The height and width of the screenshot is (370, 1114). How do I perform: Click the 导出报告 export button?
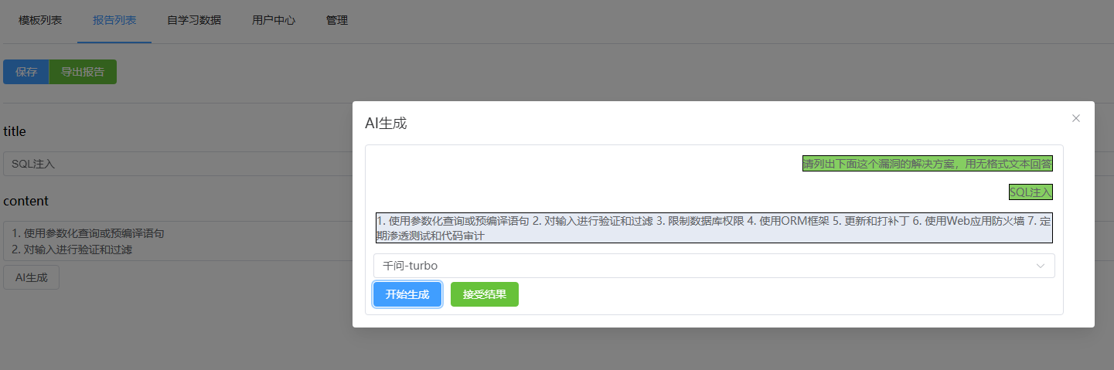83,72
